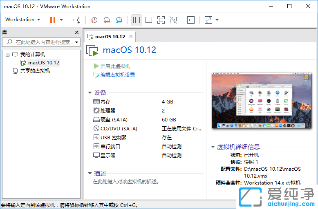
Task: Open the console view icon
Action: [x=190, y=20]
